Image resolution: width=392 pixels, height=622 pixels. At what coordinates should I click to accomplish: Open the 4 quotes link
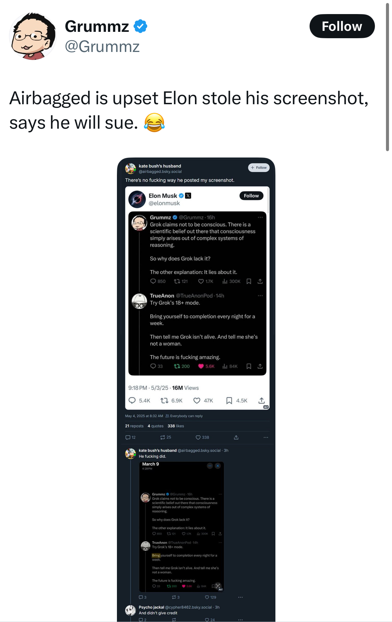click(x=155, y=426)
